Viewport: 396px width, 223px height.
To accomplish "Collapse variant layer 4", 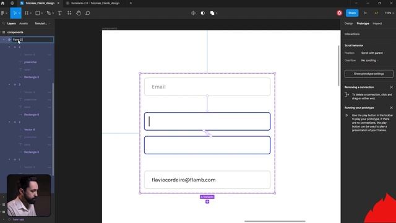I will (9, 47).
